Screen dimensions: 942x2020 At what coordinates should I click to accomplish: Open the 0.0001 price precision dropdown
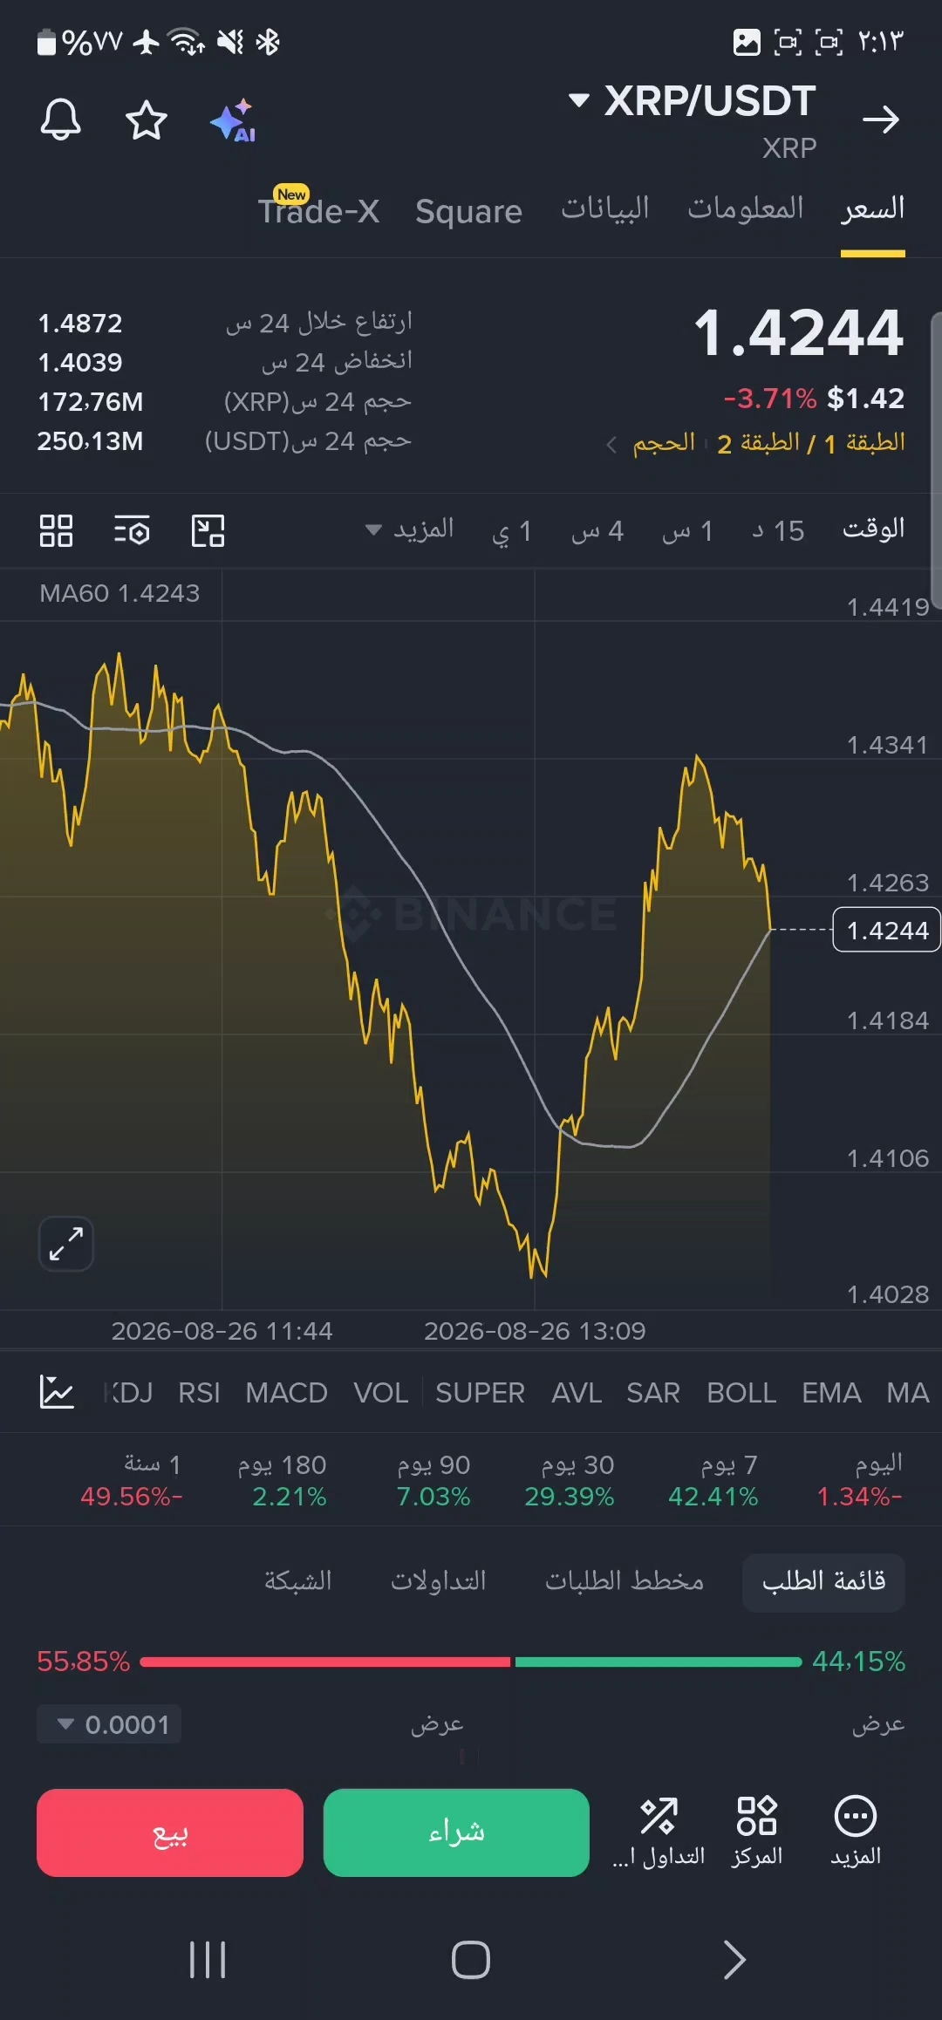pyautogui.click(x=109, y=1724)
